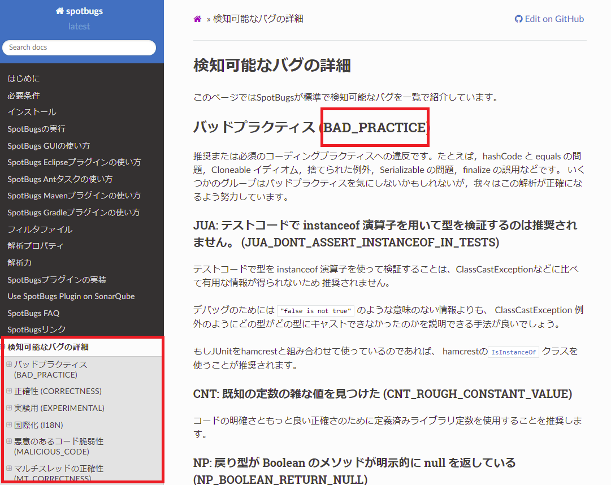Open the SpotBugs GUIの使い方 page
Screen dimensions: 611x485
tap(49, 146)
